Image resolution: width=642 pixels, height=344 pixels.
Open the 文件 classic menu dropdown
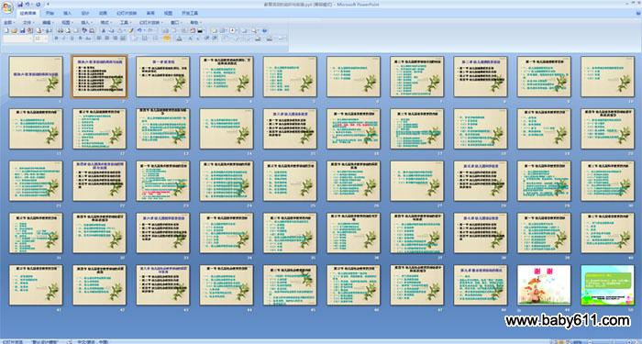click(28, 23)
